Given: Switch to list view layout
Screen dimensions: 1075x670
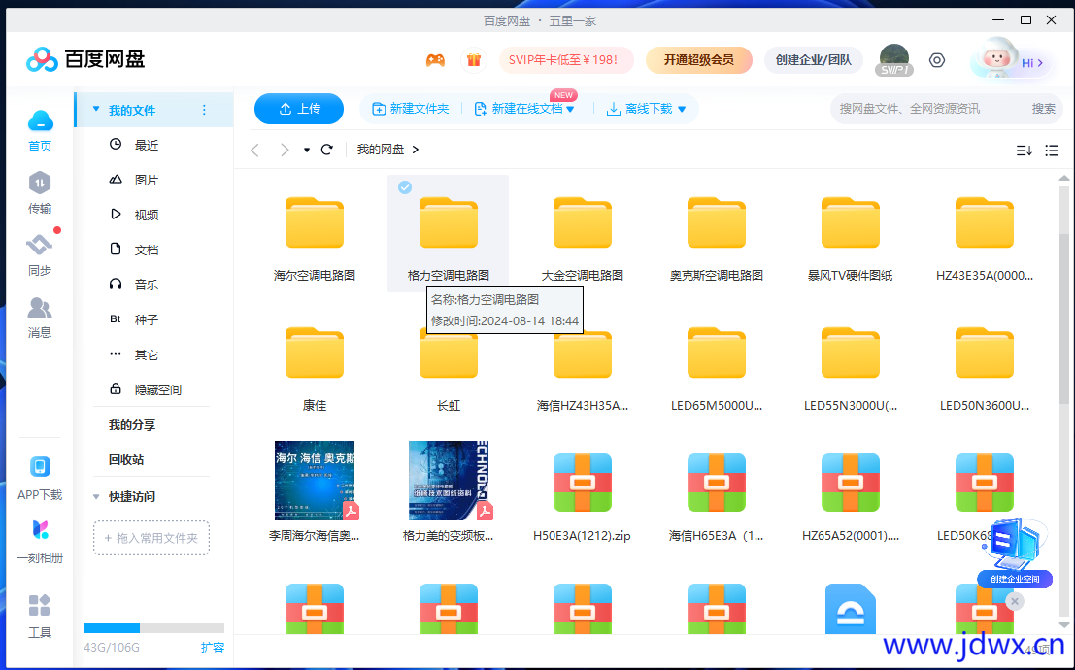Looking at the screenshot, I should 1052,151.
